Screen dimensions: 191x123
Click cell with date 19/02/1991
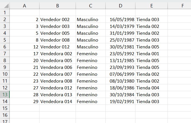[x=120, y=101]
